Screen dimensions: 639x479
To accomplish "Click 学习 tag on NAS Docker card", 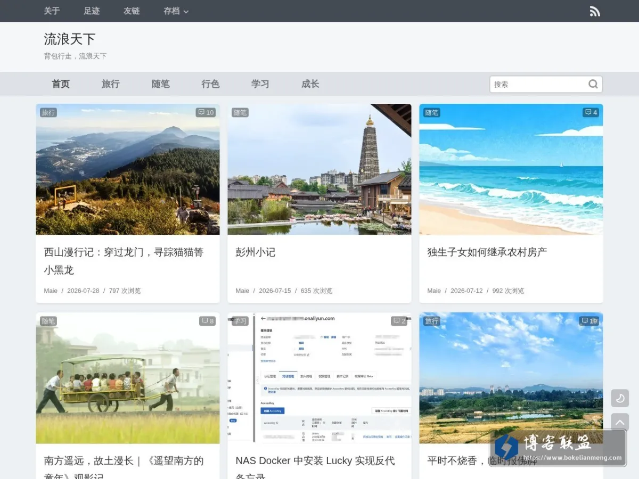I will tap(240, 321).
